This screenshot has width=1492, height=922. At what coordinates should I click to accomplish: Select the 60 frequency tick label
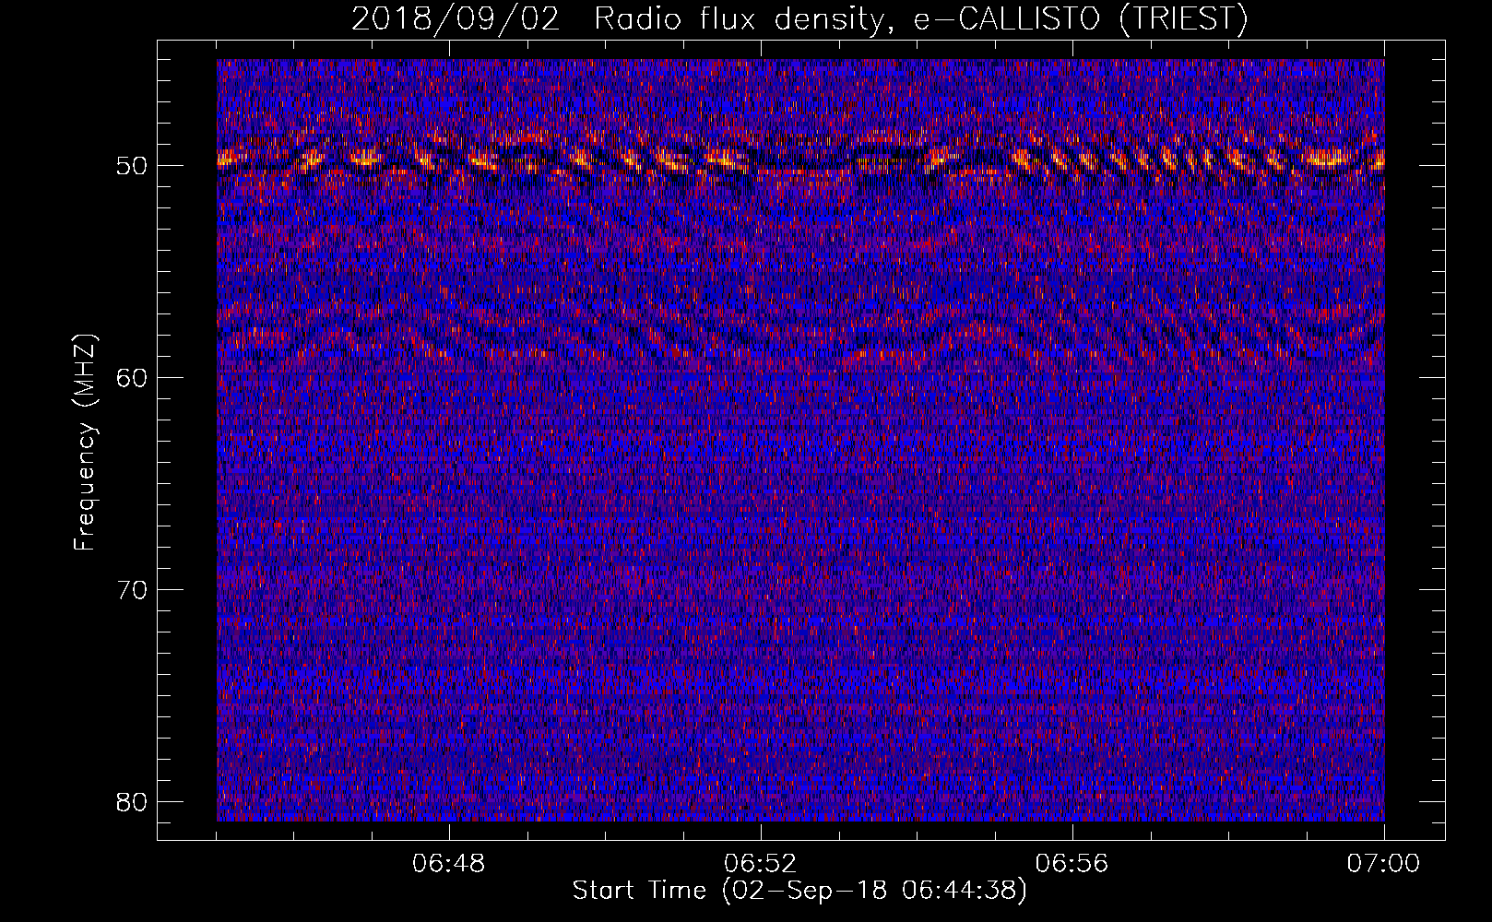133,377
